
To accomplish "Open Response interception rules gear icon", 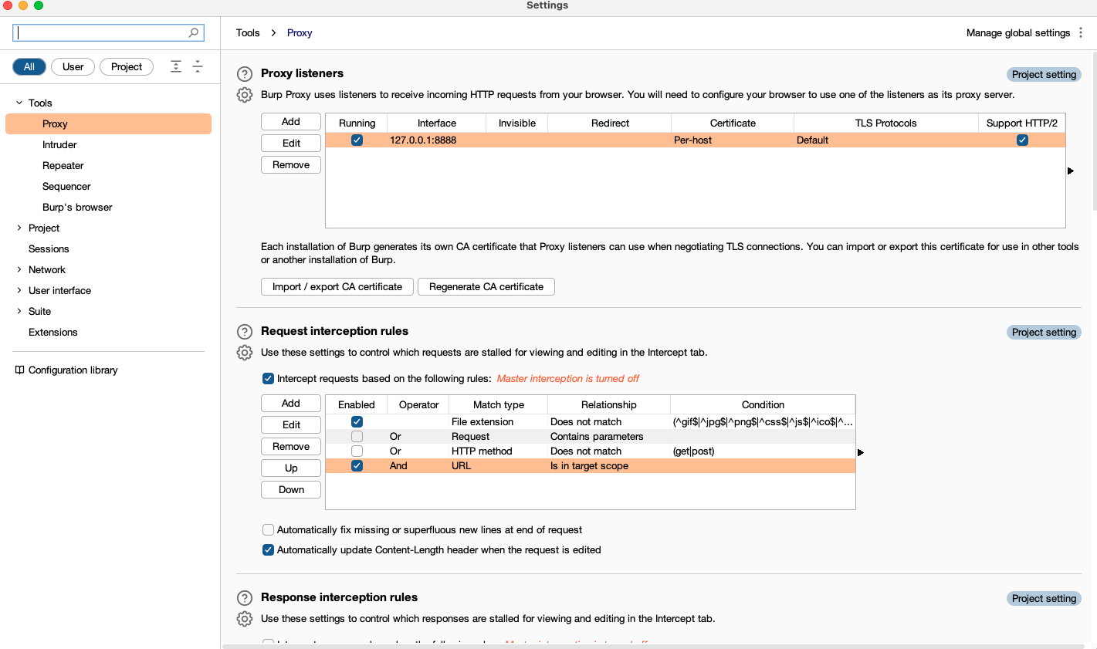I will pyautogui.click(x=245, y=619).
